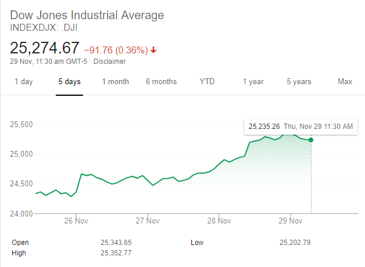Select the 1 day tab
The width and height of the screenshot is (365, 267).
click(23, 82)
